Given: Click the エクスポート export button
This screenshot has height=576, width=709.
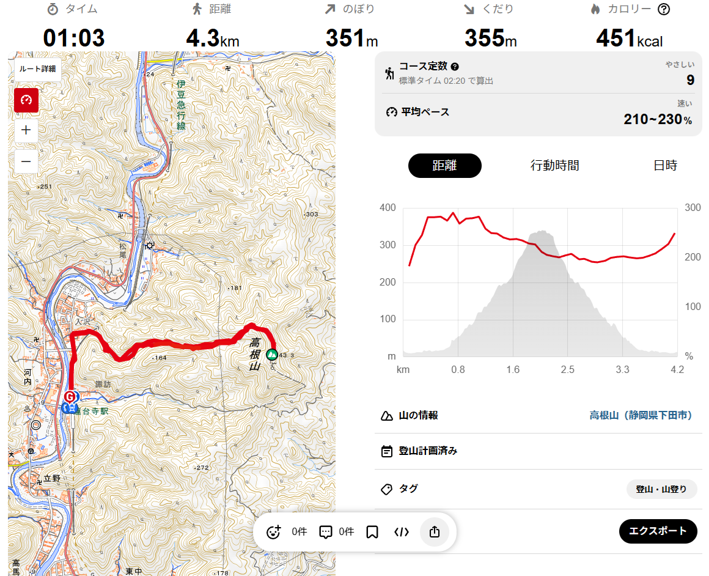Looking at the screenshot, I should (x=658, y=531).
